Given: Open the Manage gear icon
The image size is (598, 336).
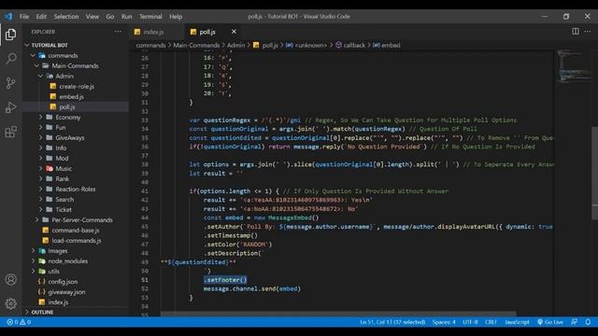Looking at the screenshot, I should pyautogui.click(x=10, y=303).
